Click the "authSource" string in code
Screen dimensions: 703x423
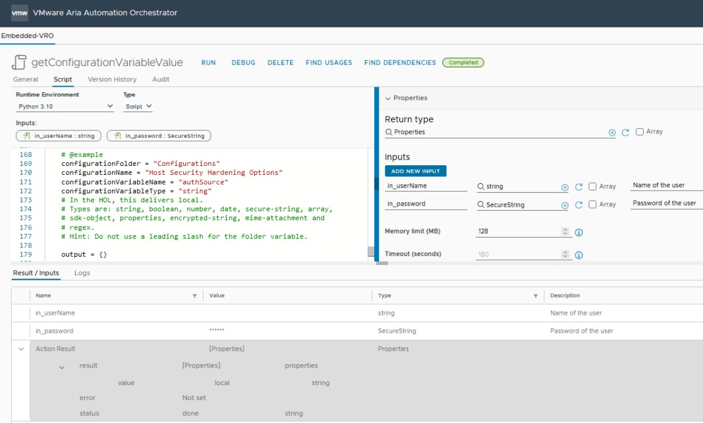203,182
